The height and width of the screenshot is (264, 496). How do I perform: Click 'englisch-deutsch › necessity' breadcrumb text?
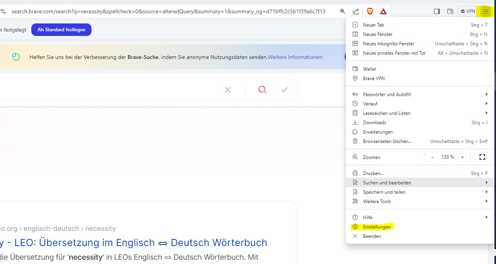click(70, 228)
